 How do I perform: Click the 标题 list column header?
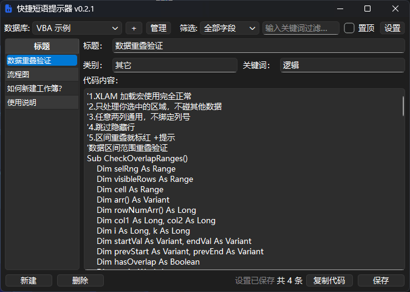[x=42, y=46]
